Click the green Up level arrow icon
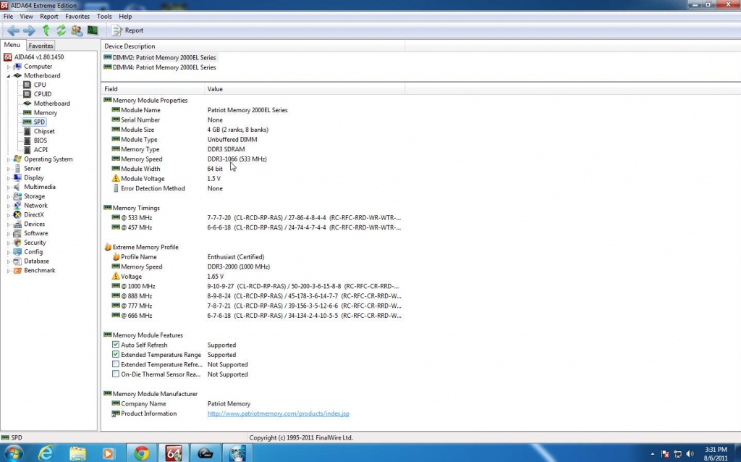This screenshot has height=462, width=741. coord(46,30)
